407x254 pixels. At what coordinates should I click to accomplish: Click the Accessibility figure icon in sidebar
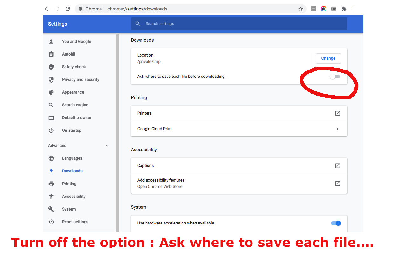tap(51, 196)
